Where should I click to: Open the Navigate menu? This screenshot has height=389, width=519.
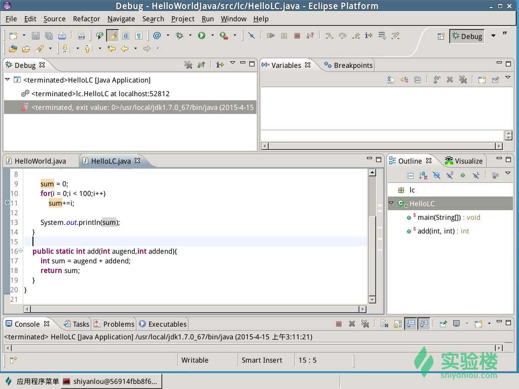[x=121, y=19]
